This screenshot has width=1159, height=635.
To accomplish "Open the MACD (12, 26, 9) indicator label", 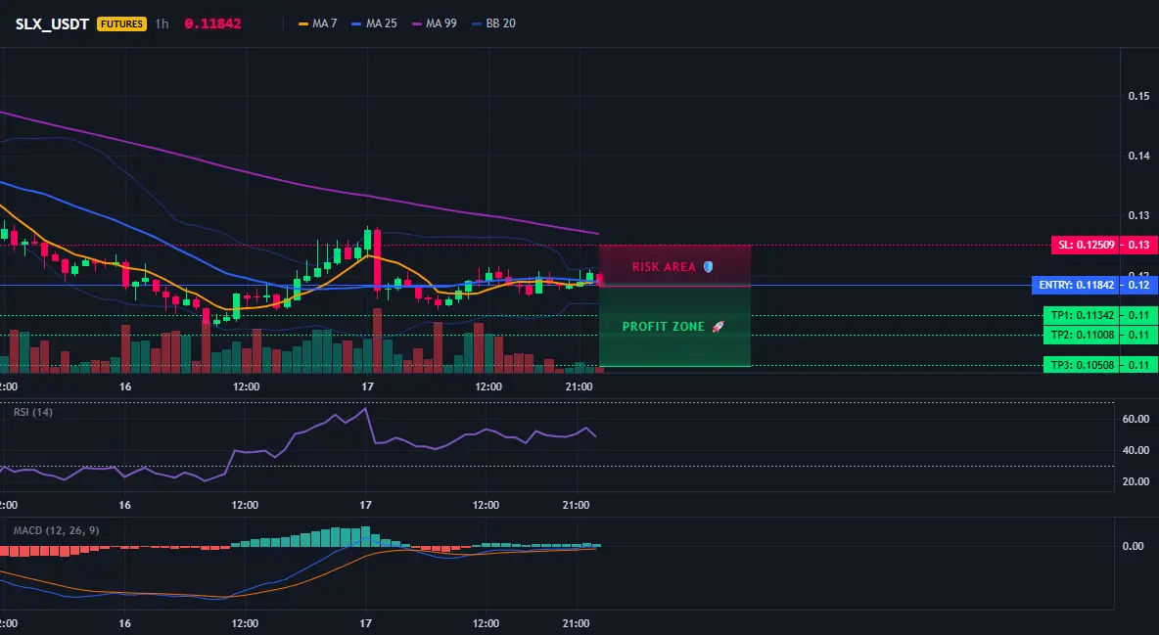I will coord(56,530).
